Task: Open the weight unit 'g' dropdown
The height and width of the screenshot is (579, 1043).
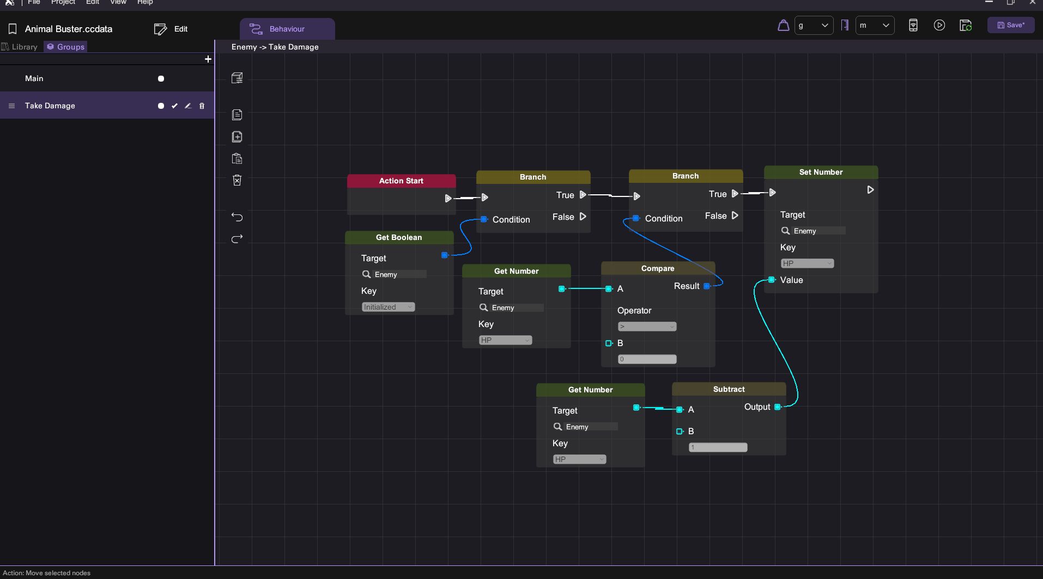Action: [x=813, y=25]
